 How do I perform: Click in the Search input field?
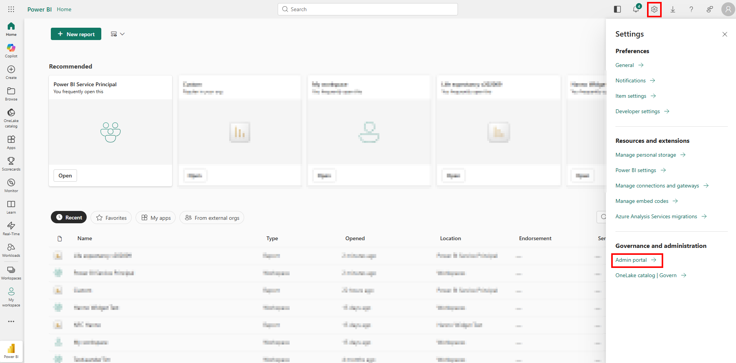pos(368,9)
